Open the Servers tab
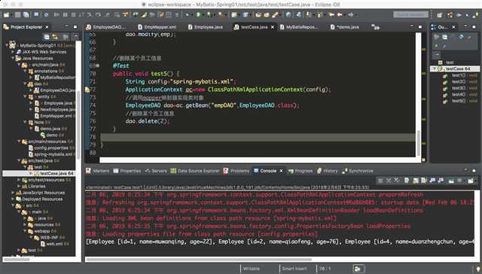The height and width of the screenshot is (274, 482). pyautogui.click(x=156, y=171)
